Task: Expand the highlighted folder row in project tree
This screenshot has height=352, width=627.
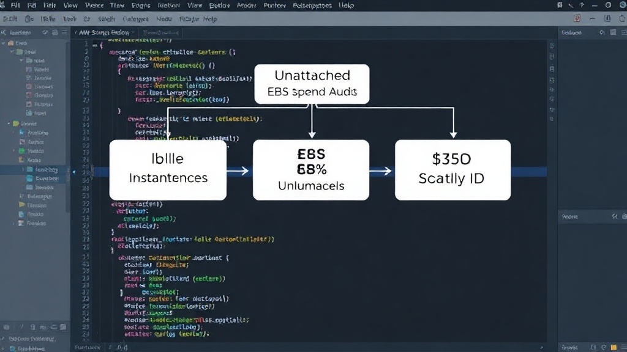Action: point(23,170)
